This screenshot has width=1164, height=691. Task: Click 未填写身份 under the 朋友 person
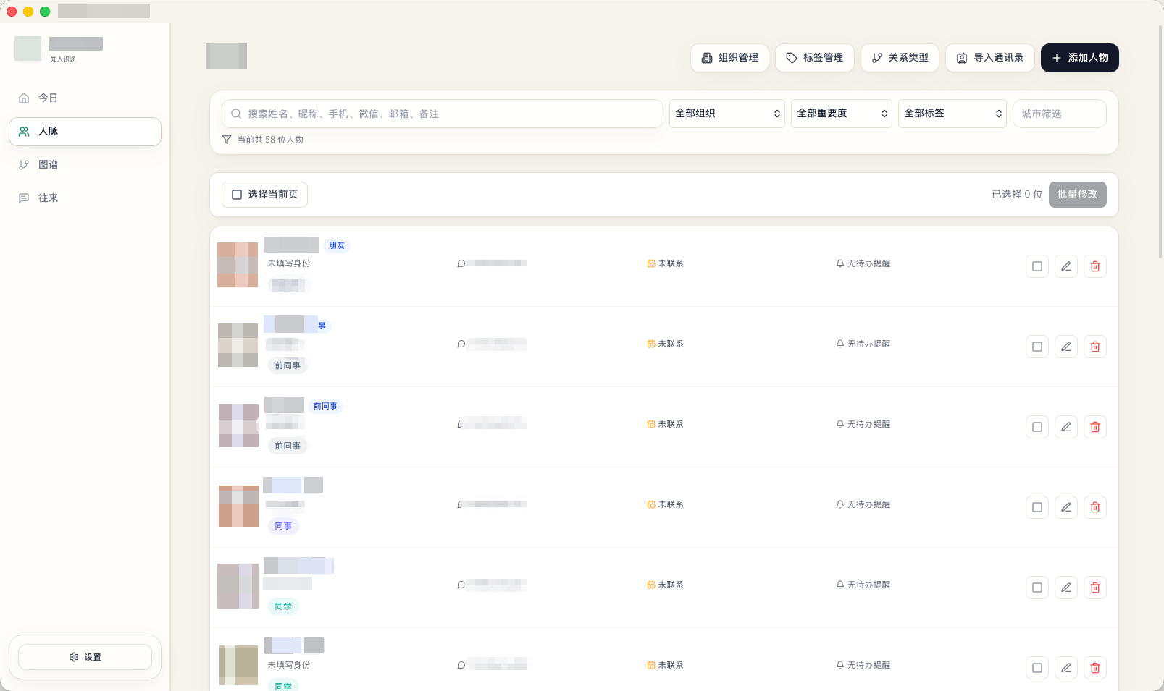click(x=289, y=263)
